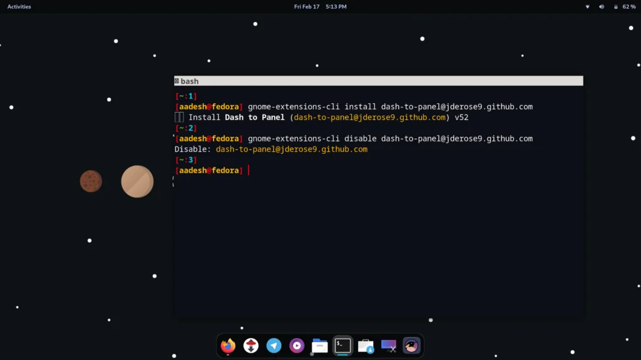Viewport: 641px width, 360px height.
Task: Open the Files file manager
Action: point(320,346)
